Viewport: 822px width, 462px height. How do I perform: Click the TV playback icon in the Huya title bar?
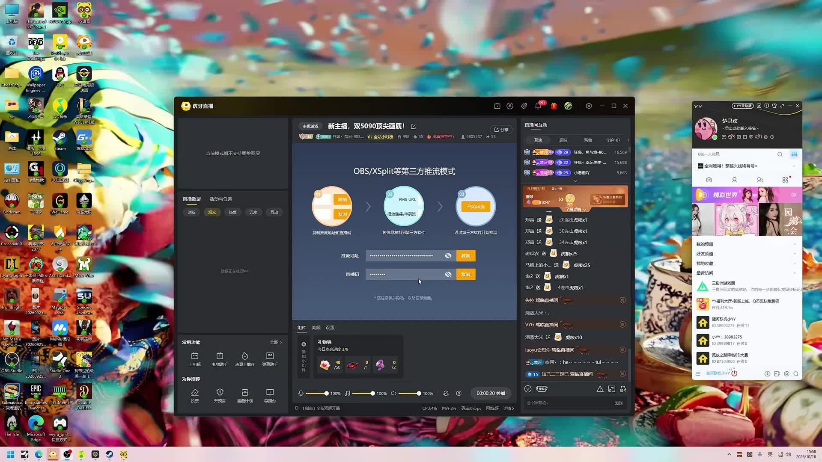497,106
